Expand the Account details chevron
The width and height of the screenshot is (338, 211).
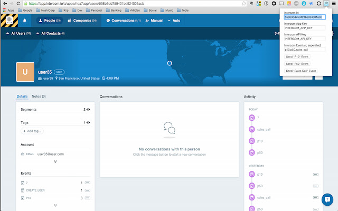[55, 161]
